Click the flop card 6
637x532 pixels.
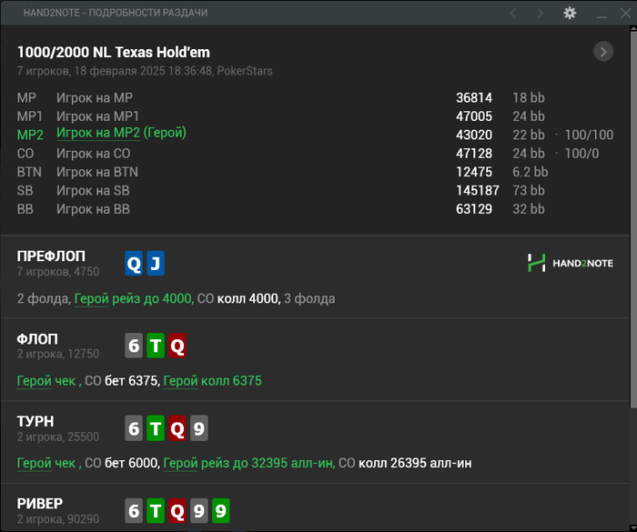134,346
